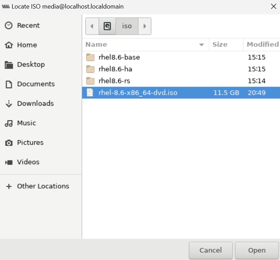The width and height of the screenshot is (280, 260).
Task: Open Videos in the sidebar
Action: click(41, 162)
